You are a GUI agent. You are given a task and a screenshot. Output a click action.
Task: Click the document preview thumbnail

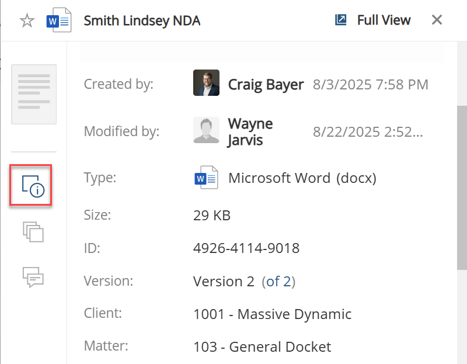(x=34, y=94)
